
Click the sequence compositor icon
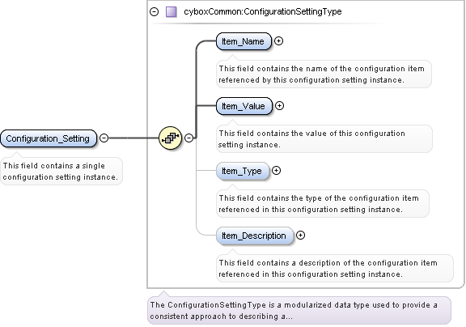170,138
